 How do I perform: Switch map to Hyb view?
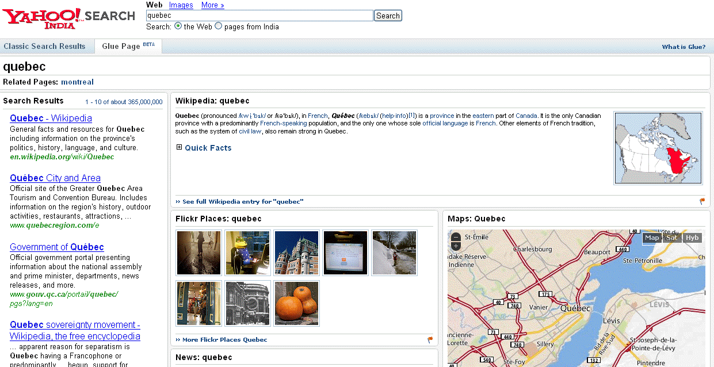click(x=692, y=238)
